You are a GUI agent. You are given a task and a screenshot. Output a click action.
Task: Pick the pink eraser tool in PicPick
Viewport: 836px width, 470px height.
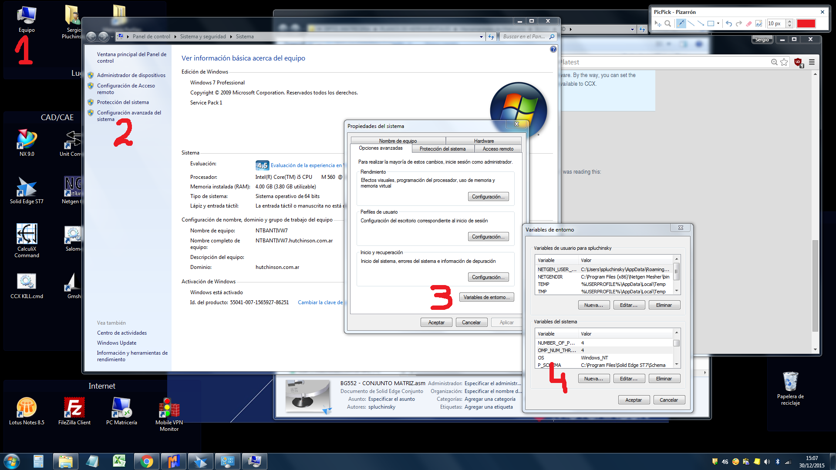tap(749, 23)
